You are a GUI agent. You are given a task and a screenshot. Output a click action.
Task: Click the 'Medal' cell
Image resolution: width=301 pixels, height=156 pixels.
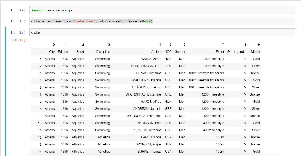pyautogui.click(x=255, y=52)
